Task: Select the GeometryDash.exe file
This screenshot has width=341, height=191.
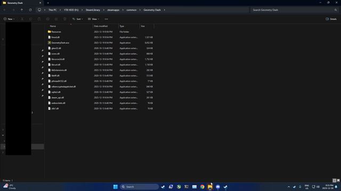Action: coord(60,43)
